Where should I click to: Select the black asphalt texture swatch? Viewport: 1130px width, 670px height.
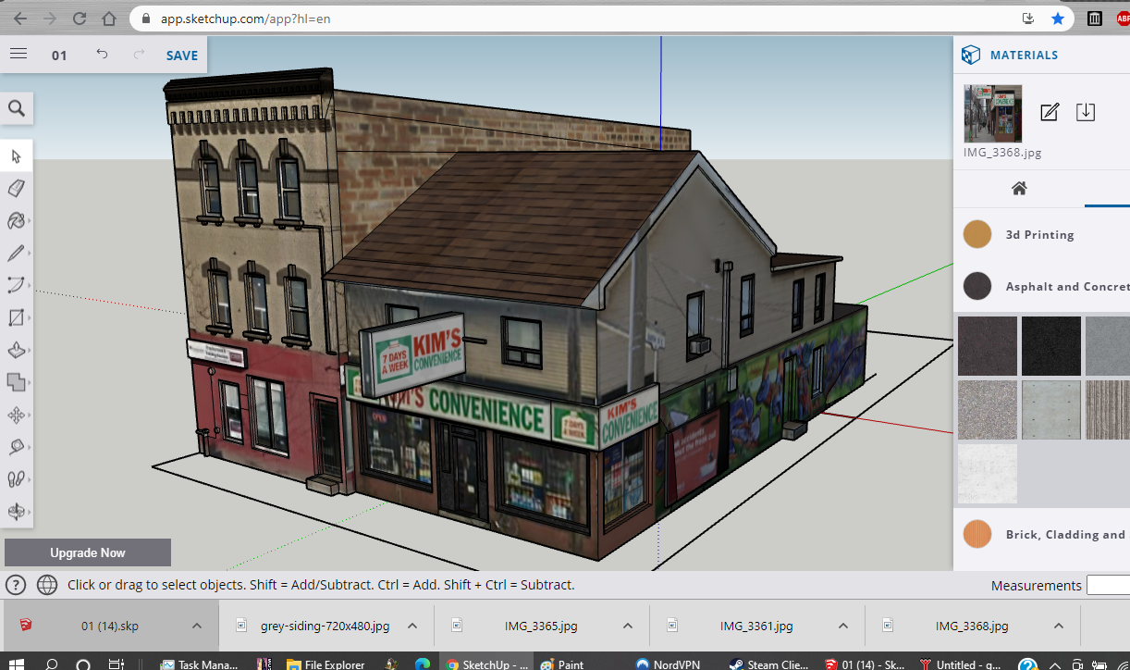(1051, 346)
